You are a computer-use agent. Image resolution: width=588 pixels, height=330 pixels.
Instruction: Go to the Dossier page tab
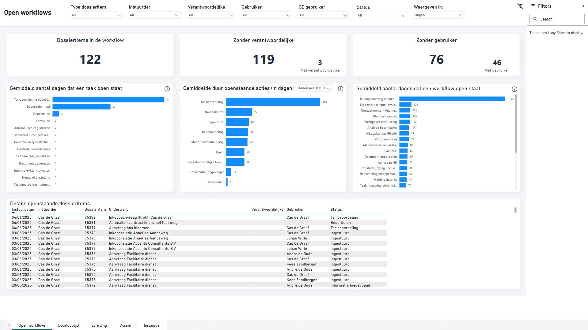pyautogui.click(x=125, y=325)
